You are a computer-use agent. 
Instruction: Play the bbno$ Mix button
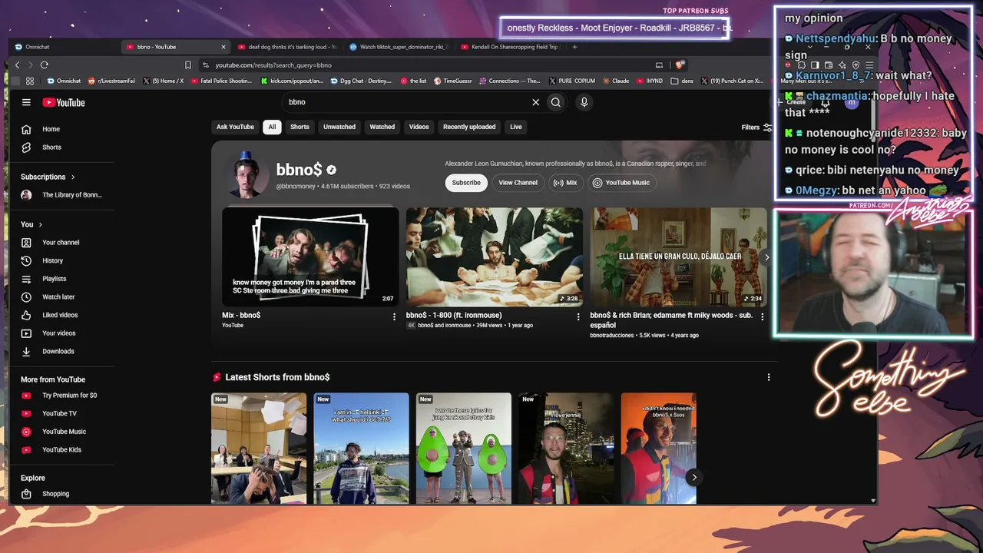coord(565,183)
